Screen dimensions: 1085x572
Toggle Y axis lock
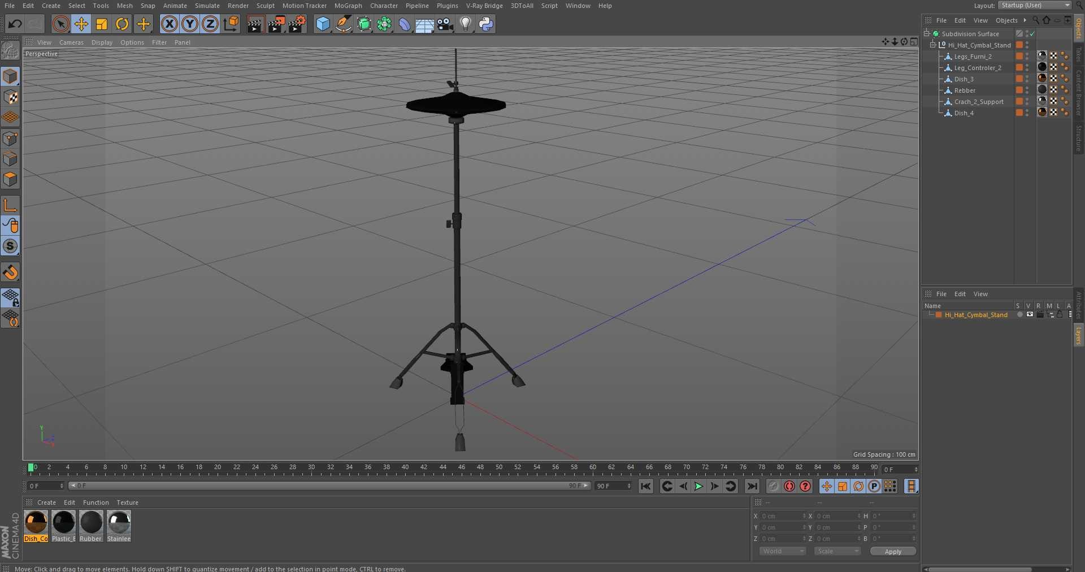[x=190, y=24]
